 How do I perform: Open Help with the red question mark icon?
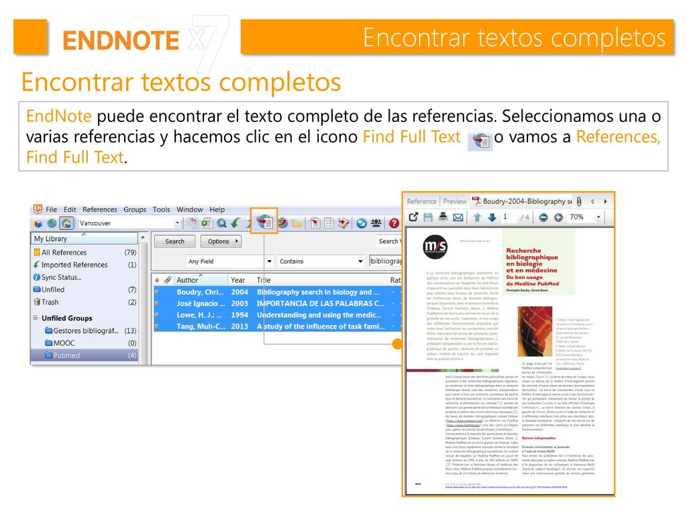point(394,223)
